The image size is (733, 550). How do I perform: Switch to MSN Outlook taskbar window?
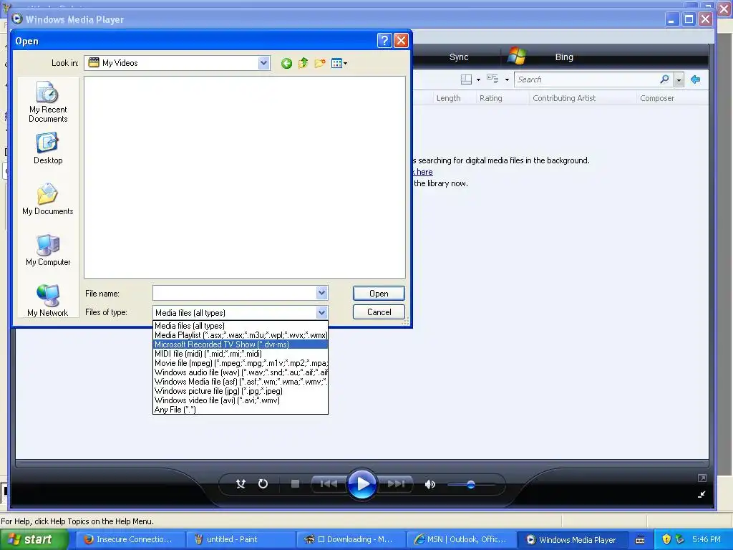click(x=460, y=540)
